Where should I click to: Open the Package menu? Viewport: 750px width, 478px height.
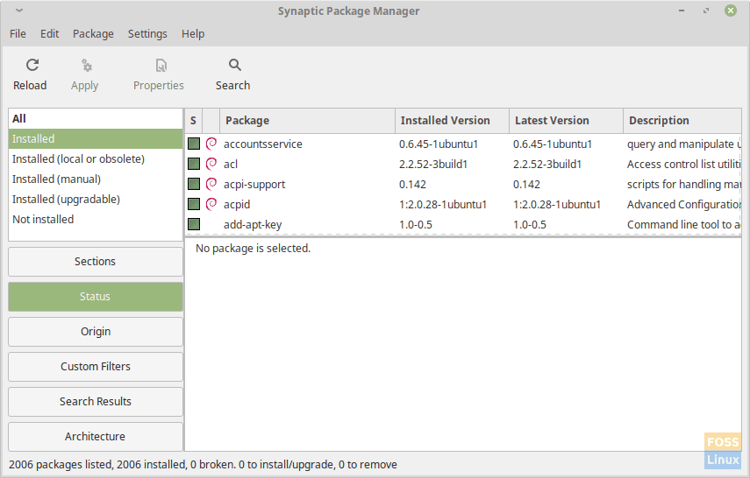(x=93, y=34)
